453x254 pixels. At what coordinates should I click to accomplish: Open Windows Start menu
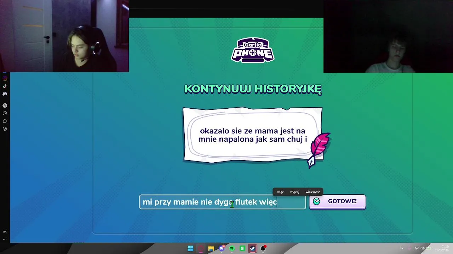(190, 248)
